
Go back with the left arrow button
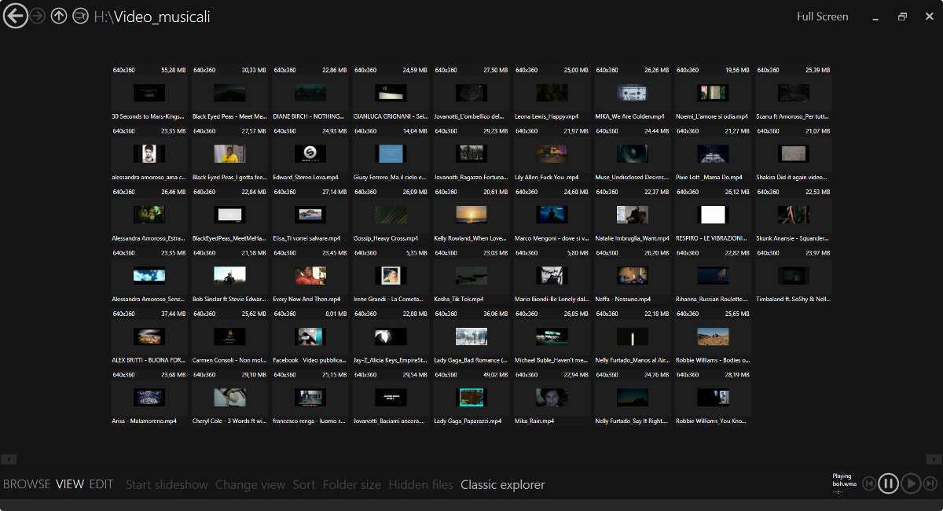click(x=15, y=16)
